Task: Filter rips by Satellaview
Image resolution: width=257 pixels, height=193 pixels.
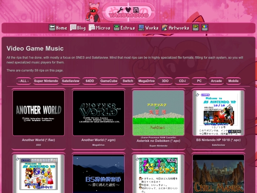Action: point(70,81)
